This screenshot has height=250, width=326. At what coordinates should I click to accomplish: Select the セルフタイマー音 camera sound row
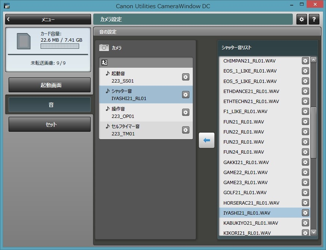click(x=146, y=130)
